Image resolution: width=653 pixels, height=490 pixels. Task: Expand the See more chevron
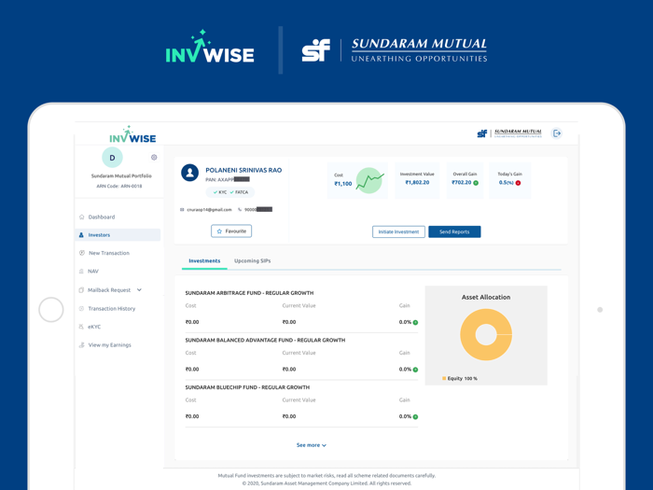click(x=324, y=445)
